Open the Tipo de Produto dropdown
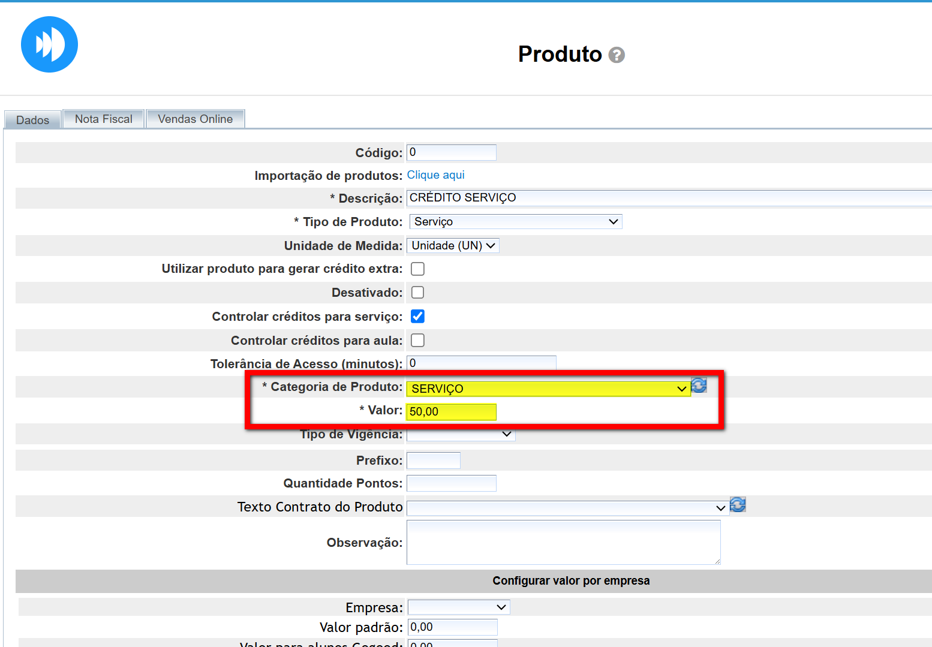 tap(515, 222)
